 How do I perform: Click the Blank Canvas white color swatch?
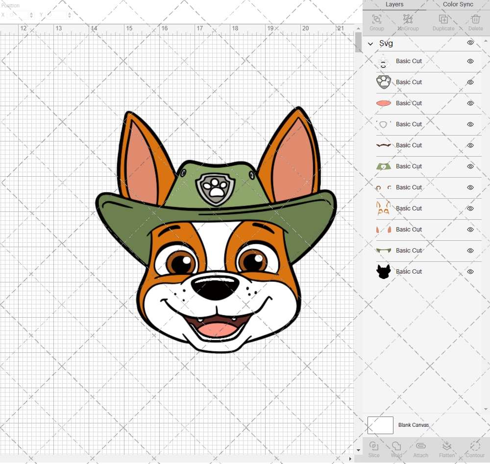(x=380, y=425)
